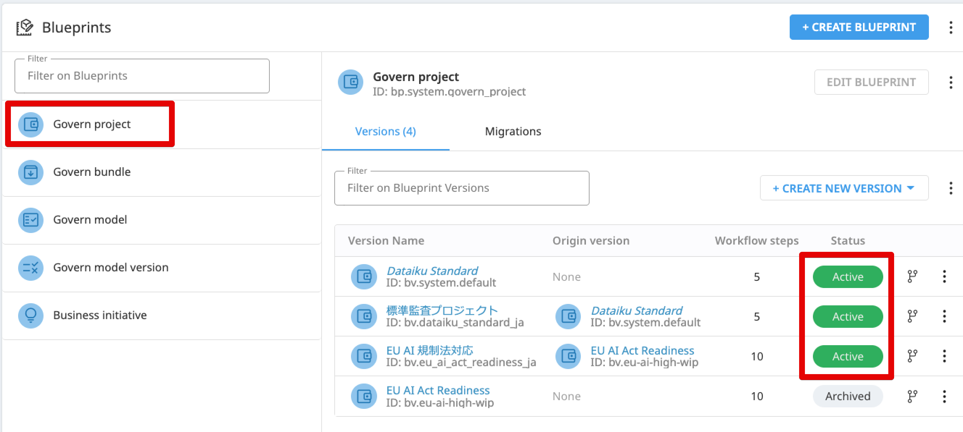963x432 pixels.
Task: Select the Govern bundle download icon
Action: click(31, 172)
